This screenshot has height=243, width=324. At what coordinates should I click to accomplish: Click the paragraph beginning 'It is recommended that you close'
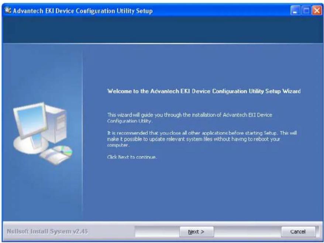(x=202, y=139)
